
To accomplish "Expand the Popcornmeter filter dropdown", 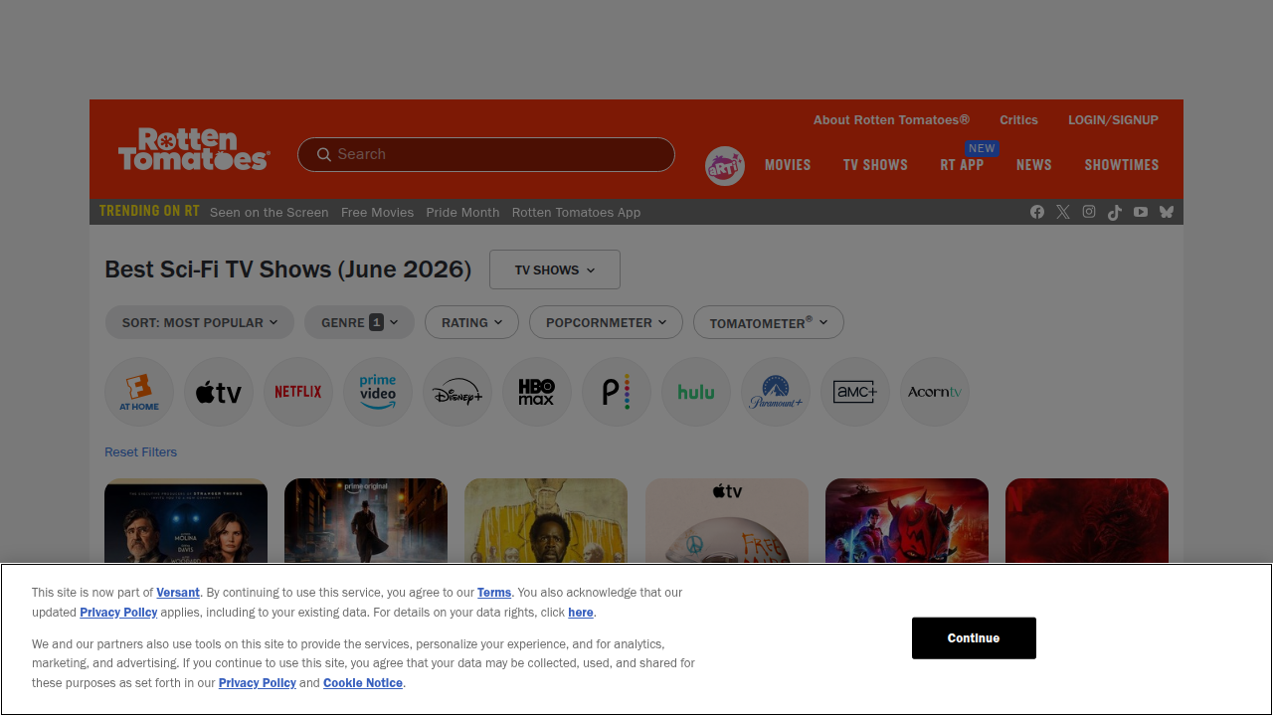I will (x=606, y=322).
